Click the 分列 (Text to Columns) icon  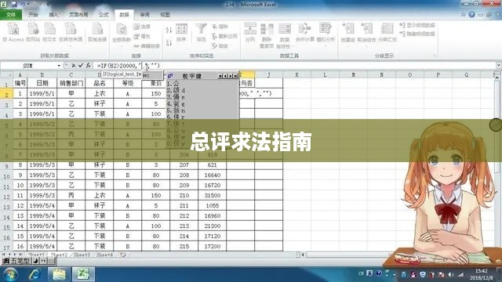click(250, 32)
